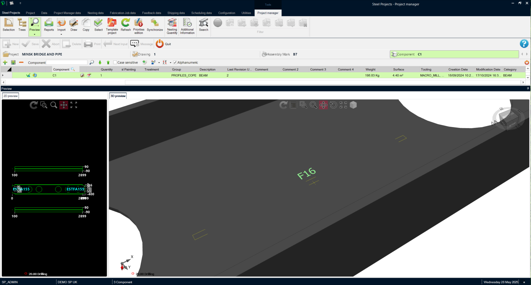Open Nesting Quantity tool
Viewport: 531px width, 285px height.
172,26
